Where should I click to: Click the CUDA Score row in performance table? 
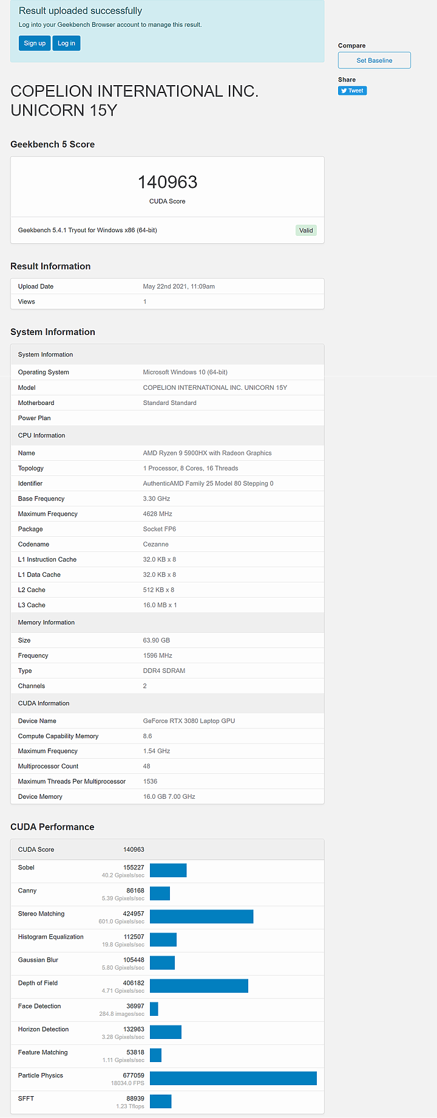(x=168, y=850)
